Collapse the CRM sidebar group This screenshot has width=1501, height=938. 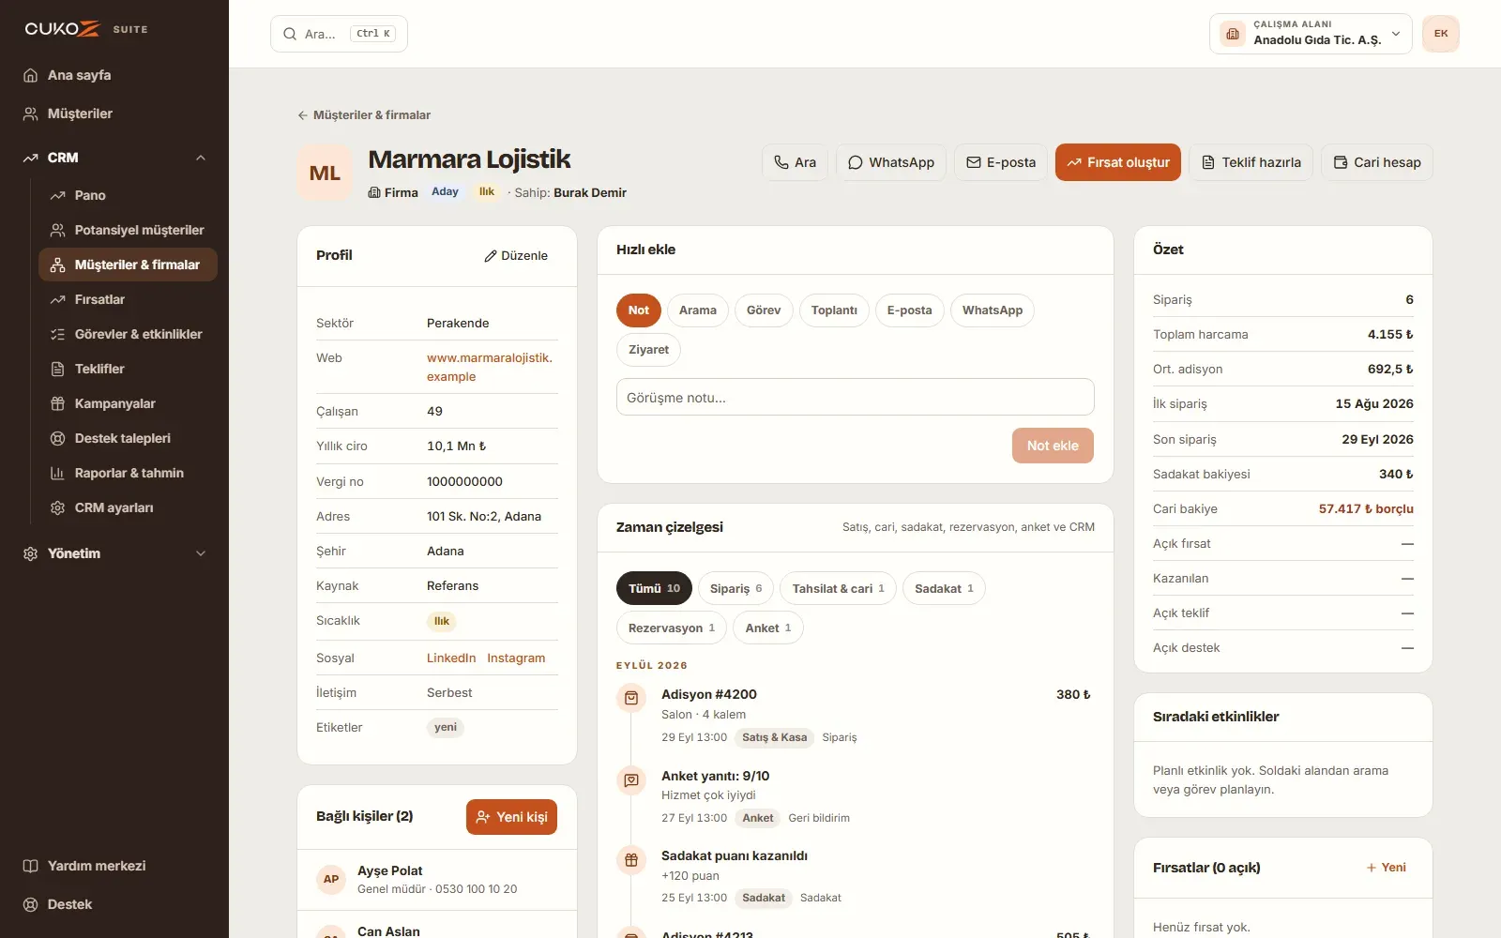point(114,158)
